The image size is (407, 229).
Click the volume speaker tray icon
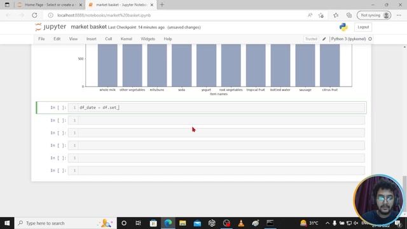(x=356, y=223)
